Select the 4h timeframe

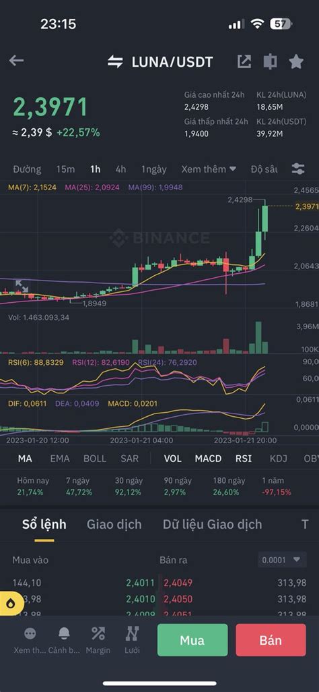pos(120,169)
